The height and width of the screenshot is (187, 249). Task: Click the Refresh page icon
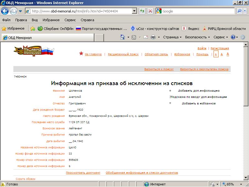(x=142, y=11)
